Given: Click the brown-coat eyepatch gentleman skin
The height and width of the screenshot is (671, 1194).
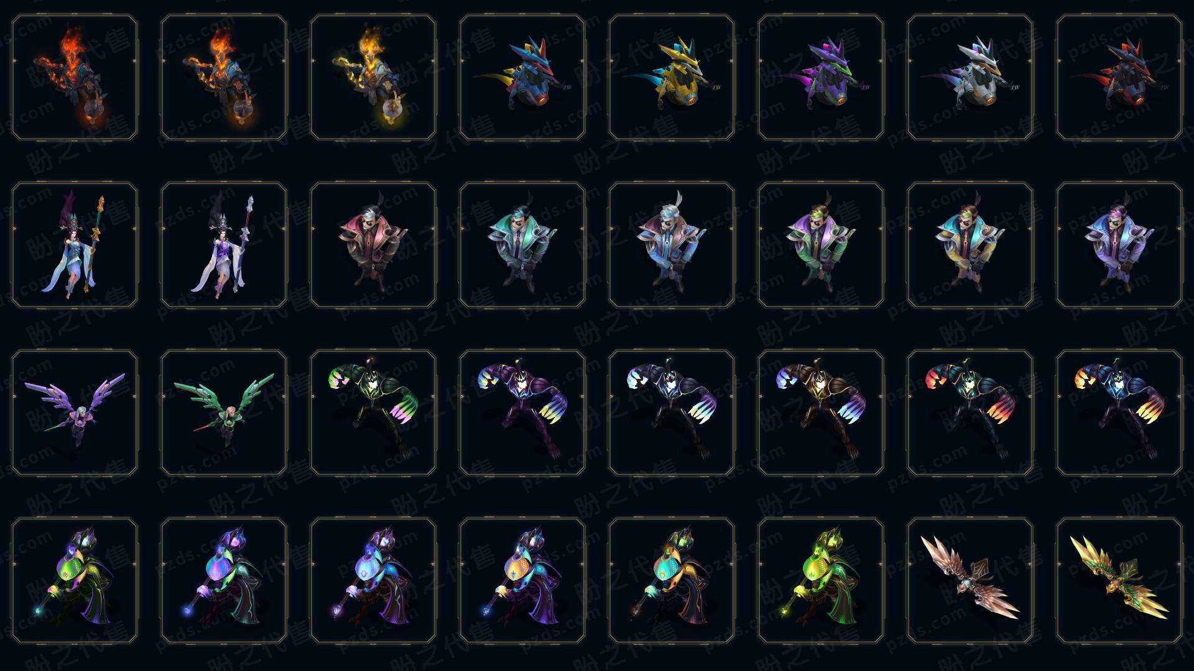Looking at the screenshot, I should coord(373,245).
